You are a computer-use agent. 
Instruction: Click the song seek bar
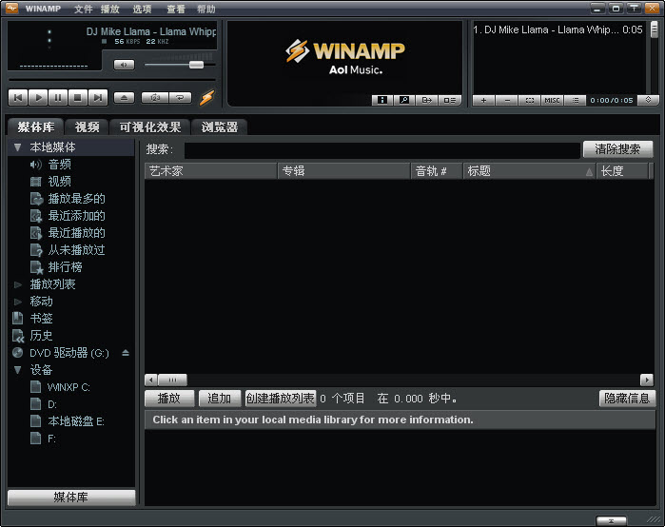click(x=112, y=80)
